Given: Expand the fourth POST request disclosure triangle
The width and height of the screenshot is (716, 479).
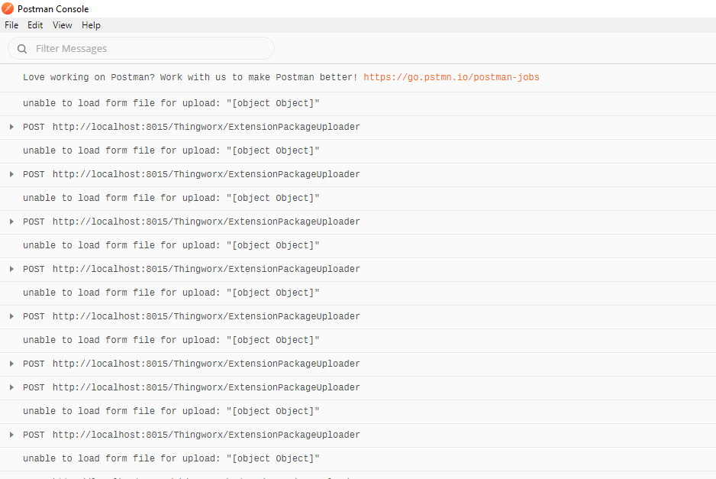Looking at the screenshot, I should (11, 269).
